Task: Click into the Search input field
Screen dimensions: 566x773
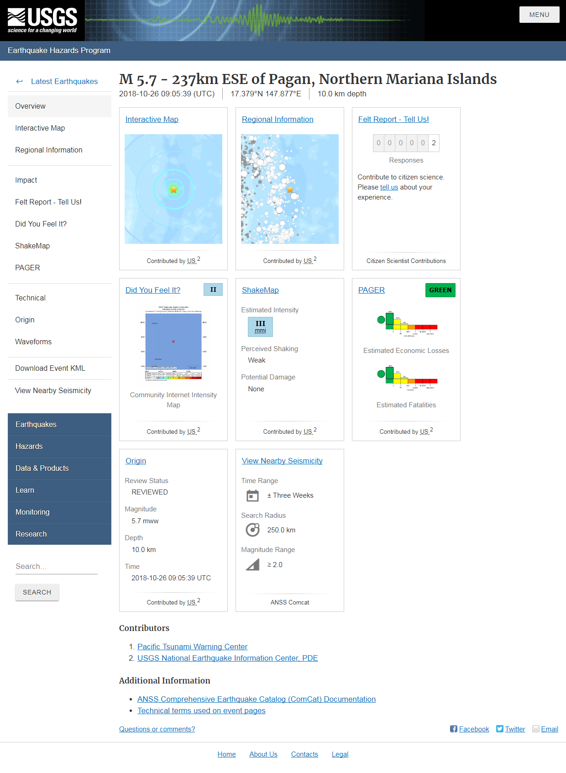Action: [x=57, y=566]
